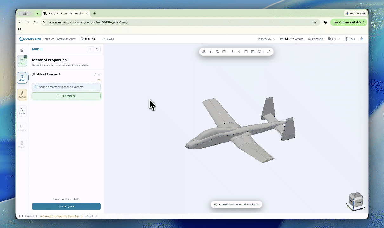Click the EverySim logo
Screen dimensions: 384x228
tap(30, 39)
